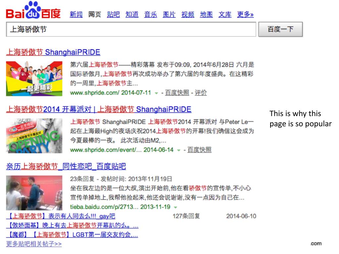
Task: Go to the 图片 (Images) tab
Action: pyautogui.click(x=169, y=15)
